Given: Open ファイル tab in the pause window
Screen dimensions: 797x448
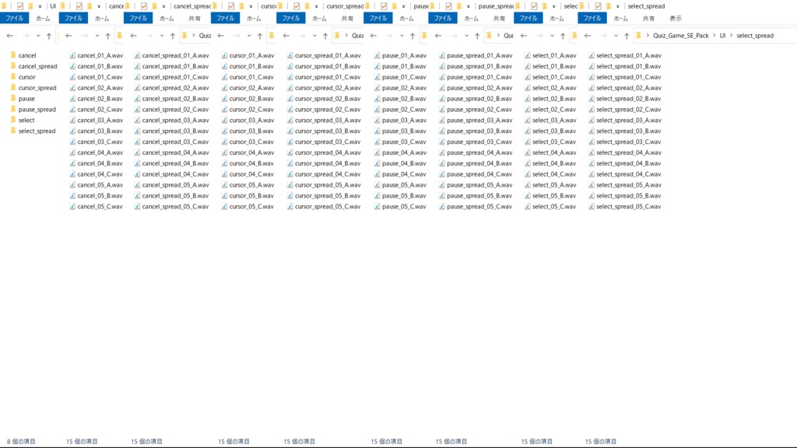Looking at the screenshot, I should click(x=377, y=19).
